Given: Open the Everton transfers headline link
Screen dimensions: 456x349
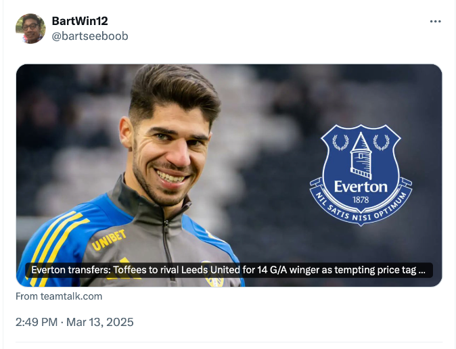Looking at the screenshot, I should [x=223, y=271].
